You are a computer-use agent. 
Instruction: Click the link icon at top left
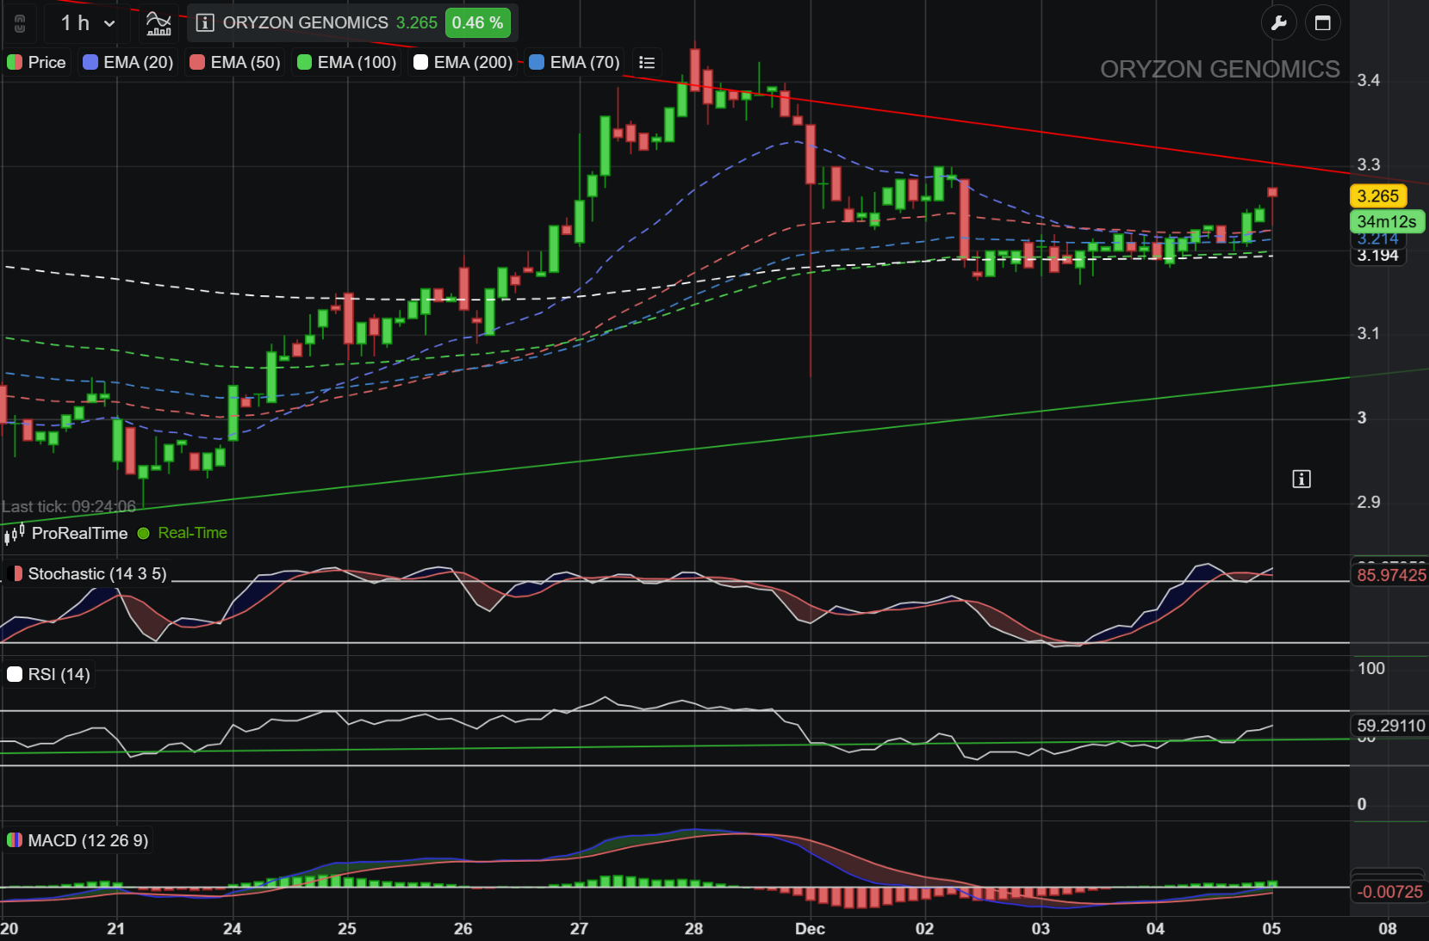pos(20,23)
